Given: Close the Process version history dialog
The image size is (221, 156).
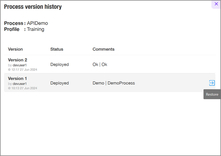Looking at the screenshot, I should [x=216, y=4].
